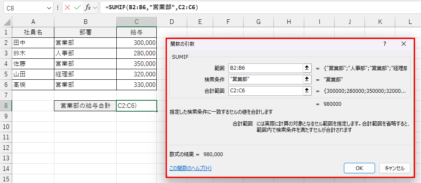Close the 関数の引数 dialog
The height and width of the screenshot is (183, 421).
(x=404, y=44)
